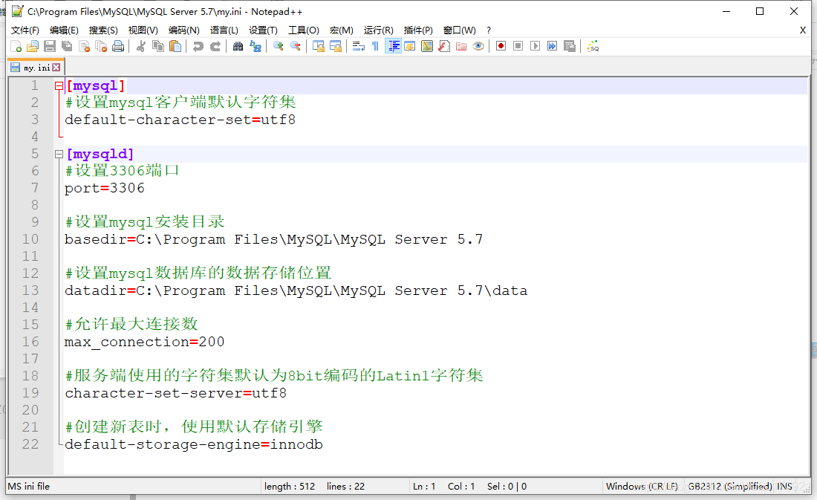This screenshot has height=500, width=817.
Task: Click the X at menu bar's right end
Action: tap(803, 30)
